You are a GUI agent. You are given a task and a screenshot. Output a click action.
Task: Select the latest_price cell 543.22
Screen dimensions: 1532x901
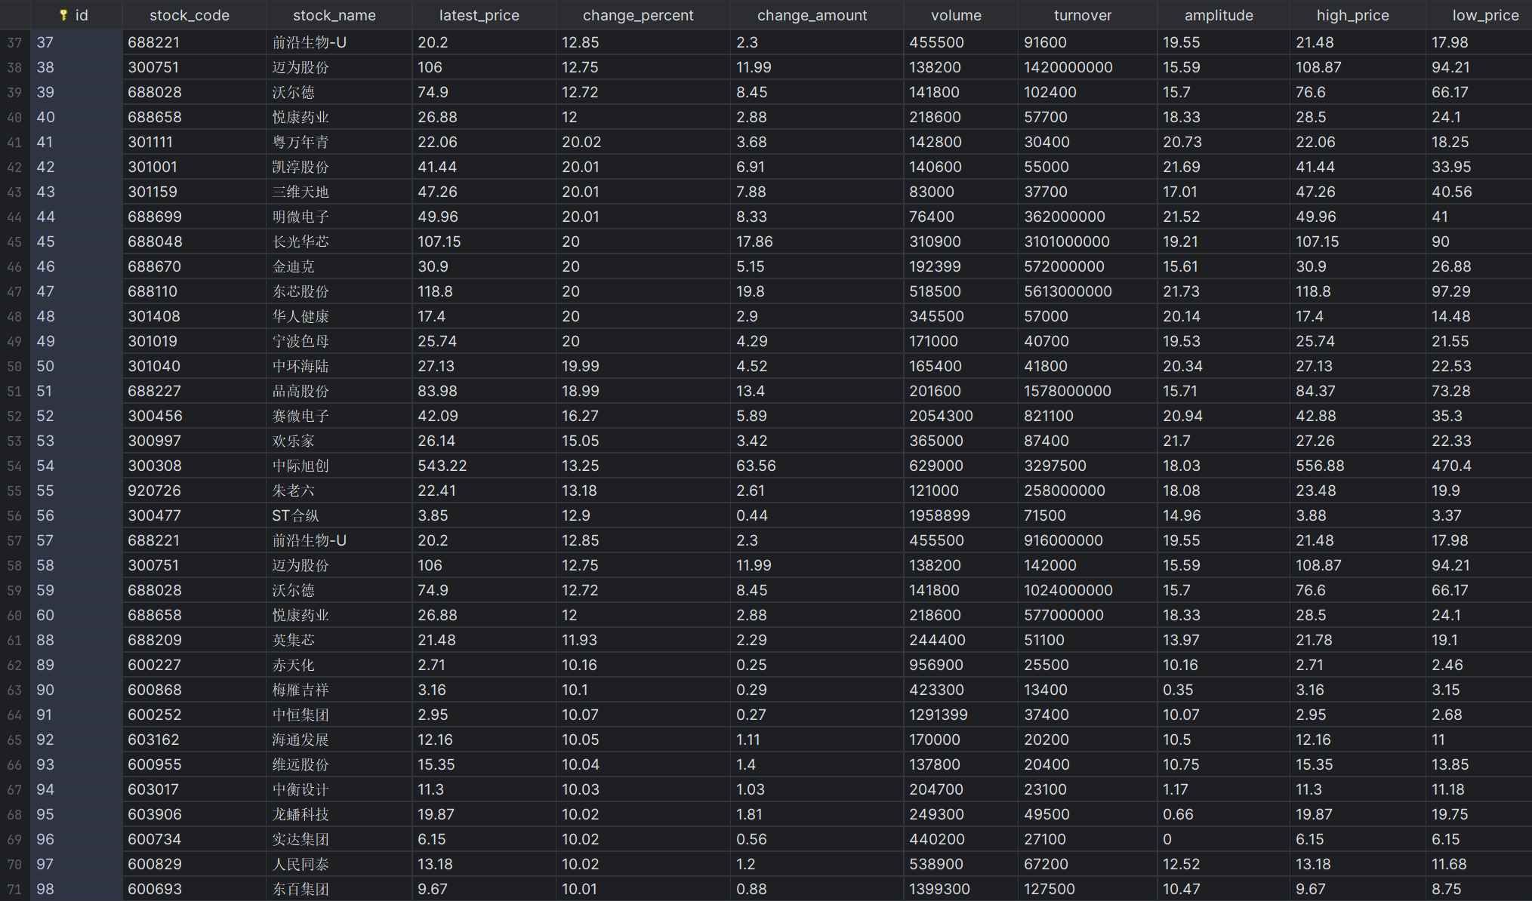(442, 466)
